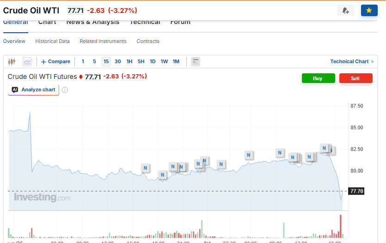Select the 1H interval
This screenshot has height=243, width=386.
coord(129,62)
